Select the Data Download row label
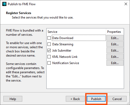 click(x=63, y=38)
